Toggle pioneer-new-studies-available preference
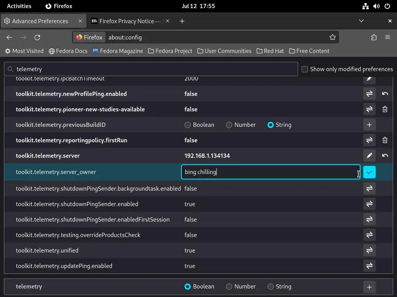 [x=369, y=109]
